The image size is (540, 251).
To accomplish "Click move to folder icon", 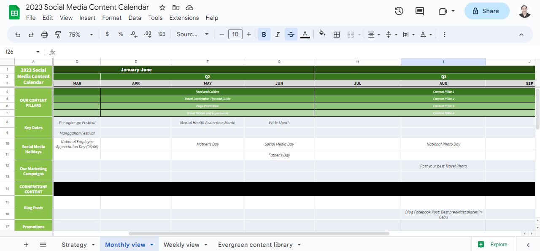I will [x=176, y=8].
